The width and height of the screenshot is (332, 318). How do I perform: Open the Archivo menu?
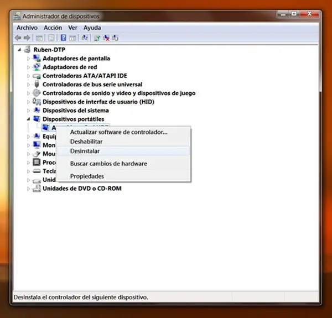27,28
